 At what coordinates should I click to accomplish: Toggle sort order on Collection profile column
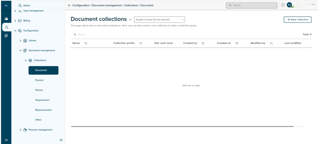coord(141,43)
